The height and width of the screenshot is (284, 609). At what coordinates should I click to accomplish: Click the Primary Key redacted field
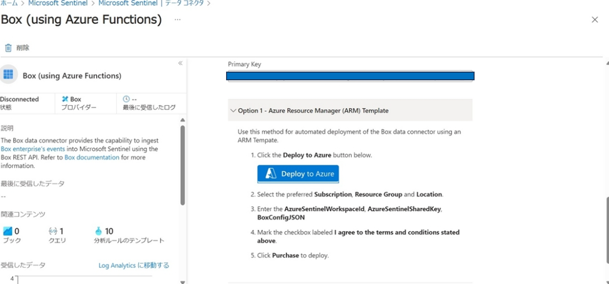point(350,76)
